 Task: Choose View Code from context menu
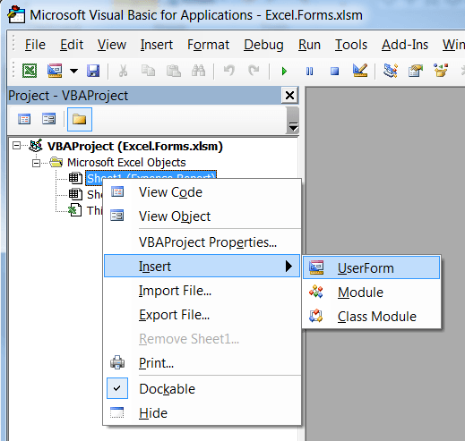[202, 192]
